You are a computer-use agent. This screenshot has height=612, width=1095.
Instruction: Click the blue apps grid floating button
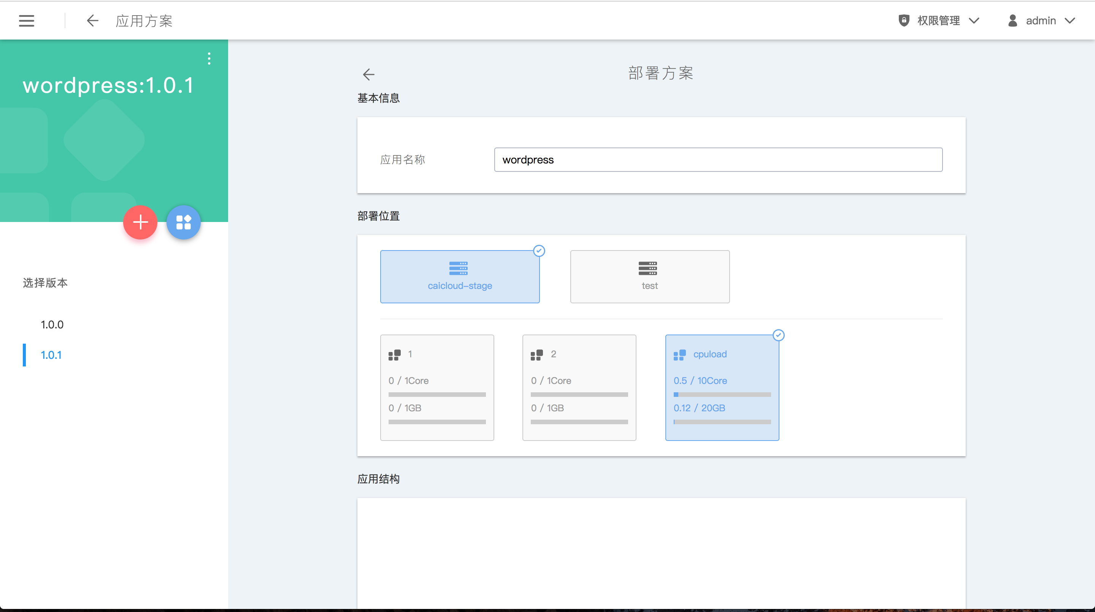(183, 222)
